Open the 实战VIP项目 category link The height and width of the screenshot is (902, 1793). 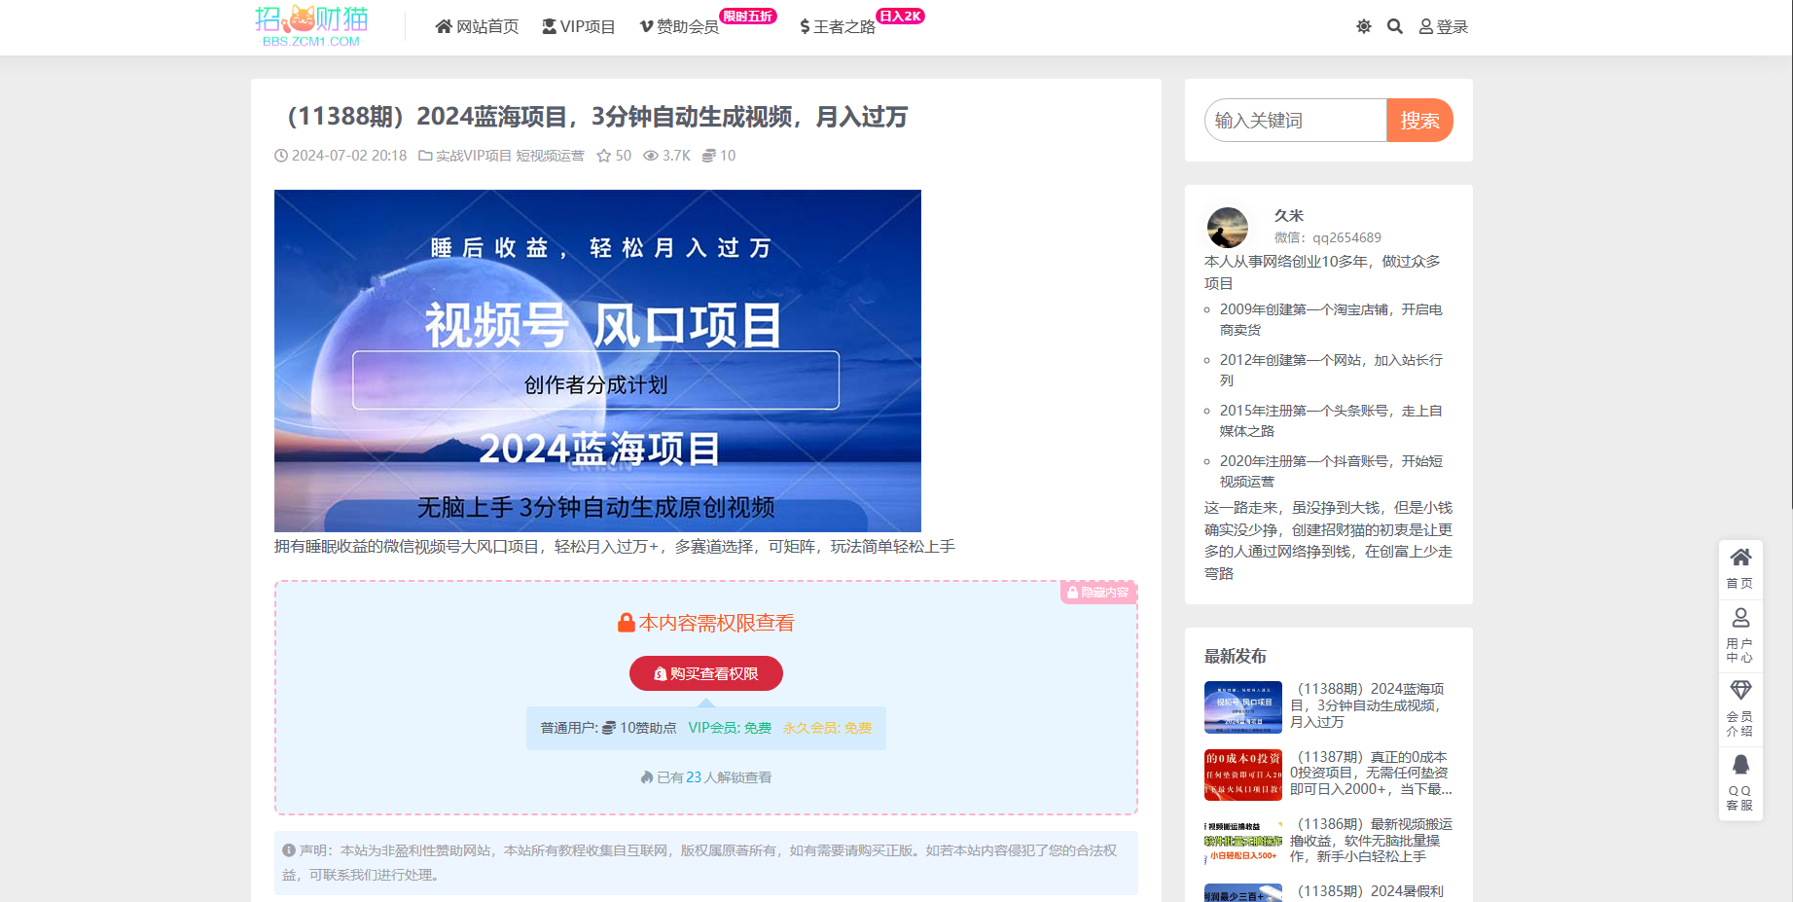coord(473,156)
